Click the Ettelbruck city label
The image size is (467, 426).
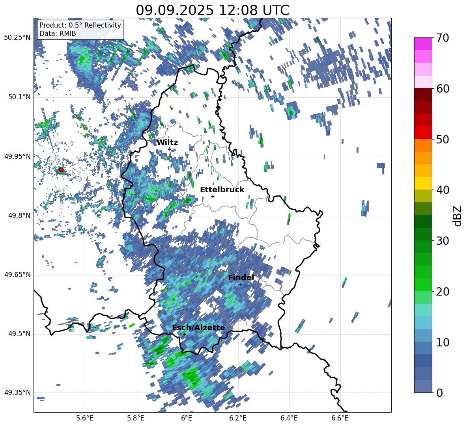(222, 190)
